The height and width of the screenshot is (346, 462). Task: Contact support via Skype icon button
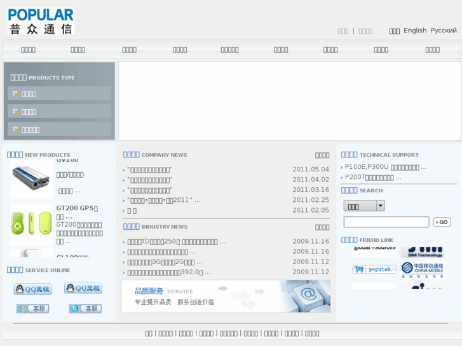[85, 309]
